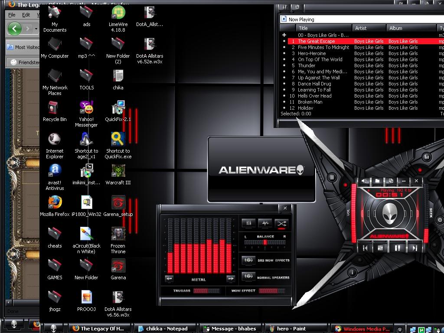Screen dimensions: 444x333
Task: Toggle NORMAL SPEAKERS button
Action: pyautogui.click(x=248, y=276)
